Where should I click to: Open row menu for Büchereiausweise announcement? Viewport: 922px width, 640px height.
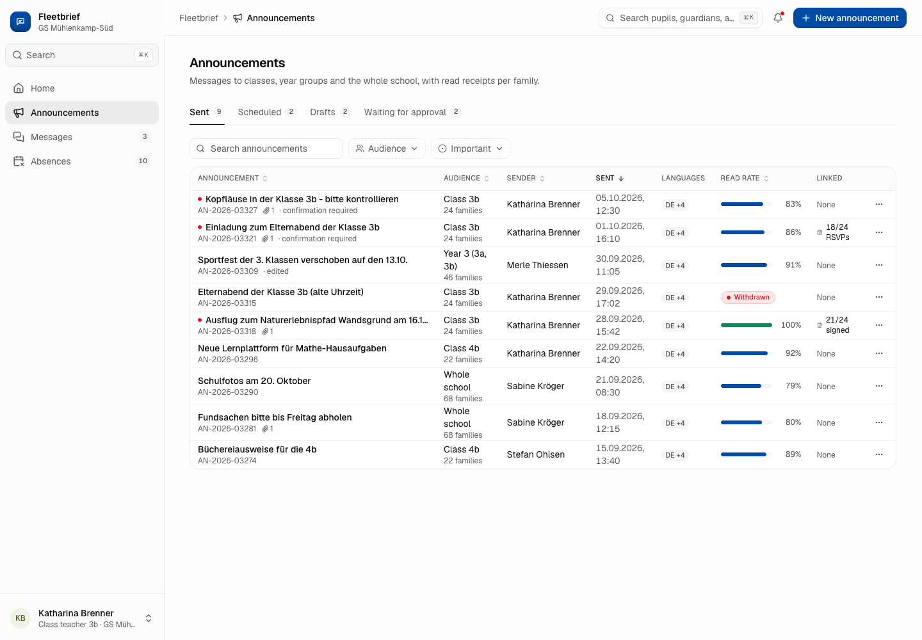click(x=879, y=454)
